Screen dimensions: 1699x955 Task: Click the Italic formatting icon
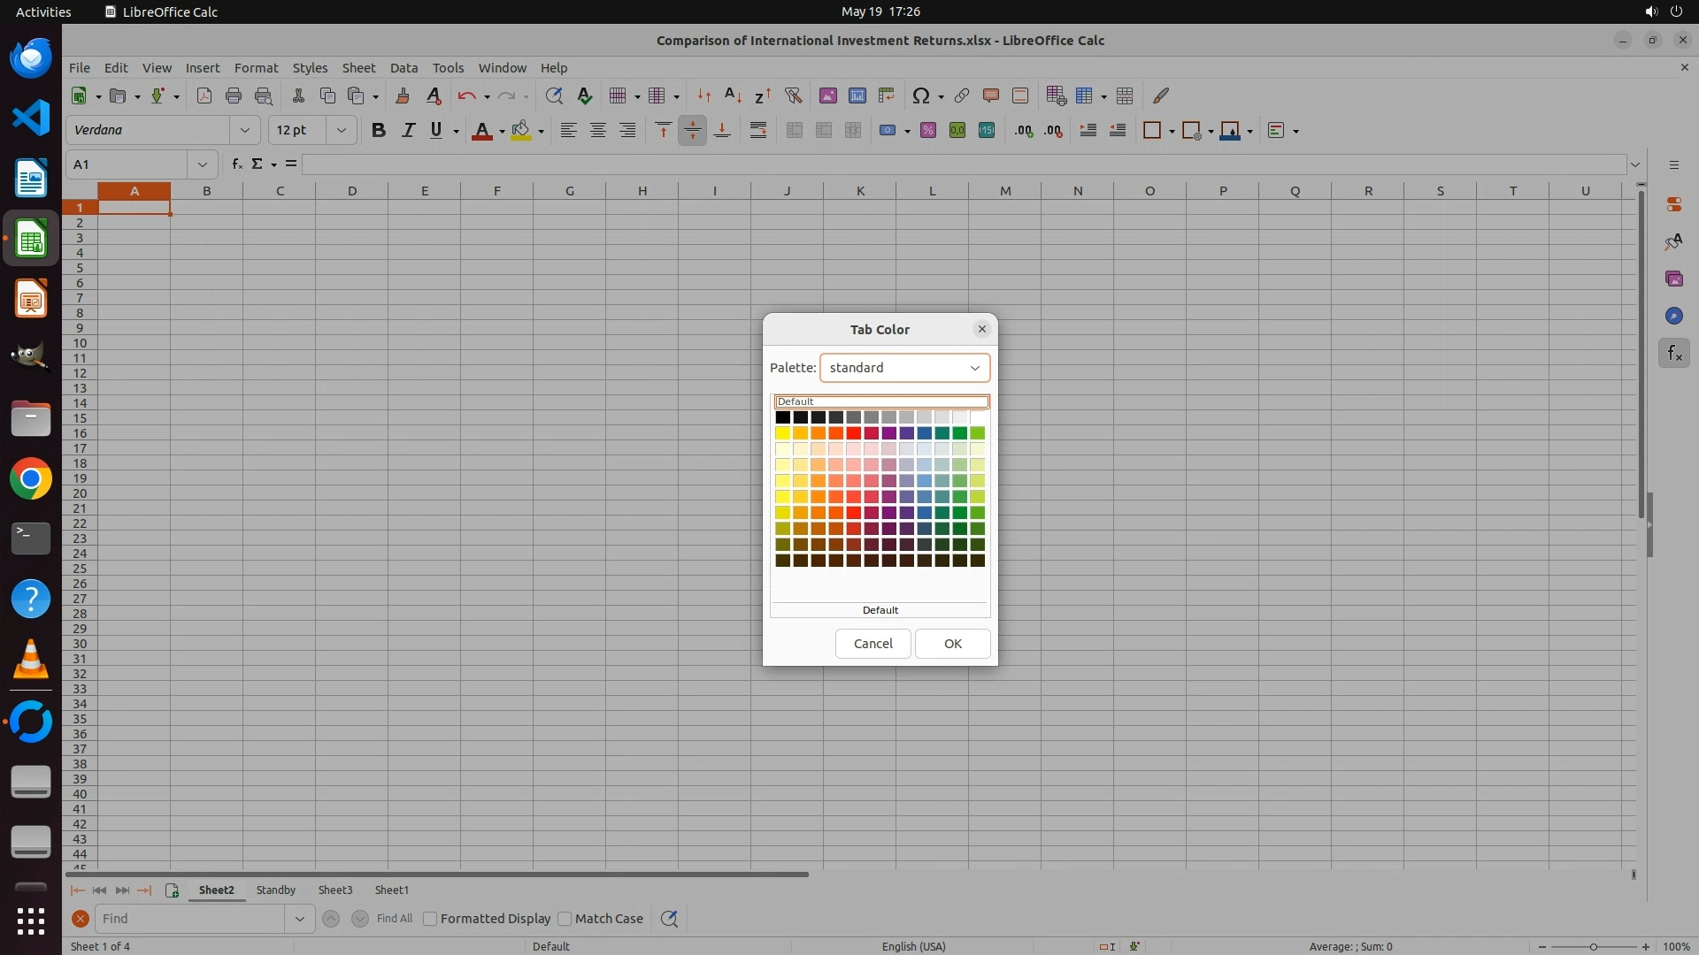click(x=408, y=131)
